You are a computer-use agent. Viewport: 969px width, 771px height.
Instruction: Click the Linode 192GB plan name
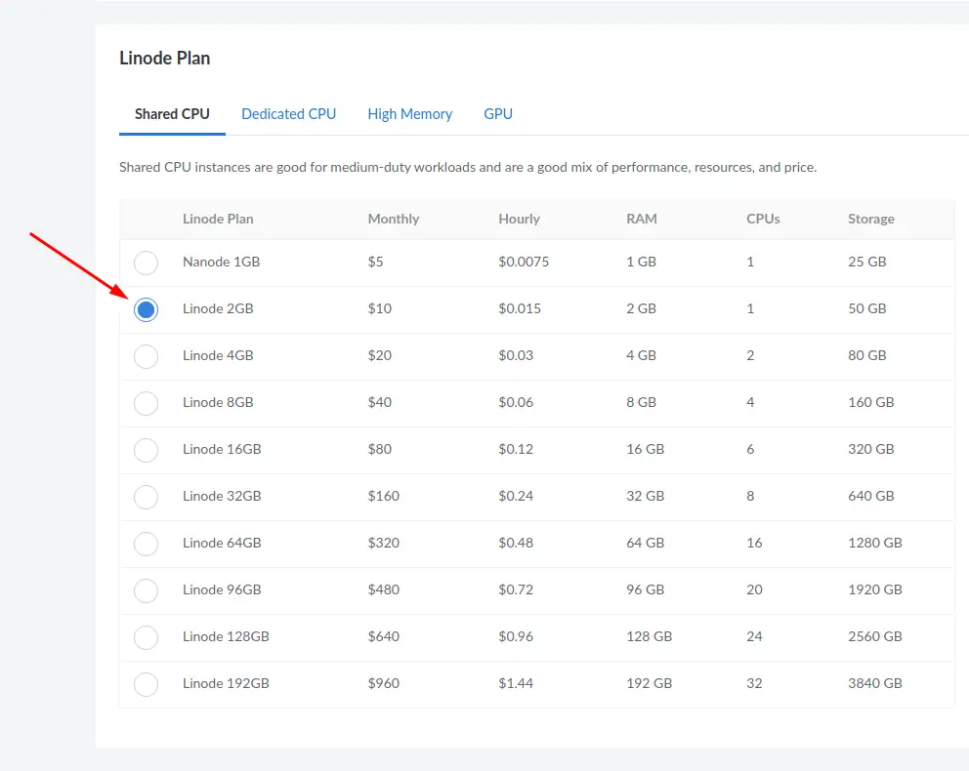coord(227,684)
